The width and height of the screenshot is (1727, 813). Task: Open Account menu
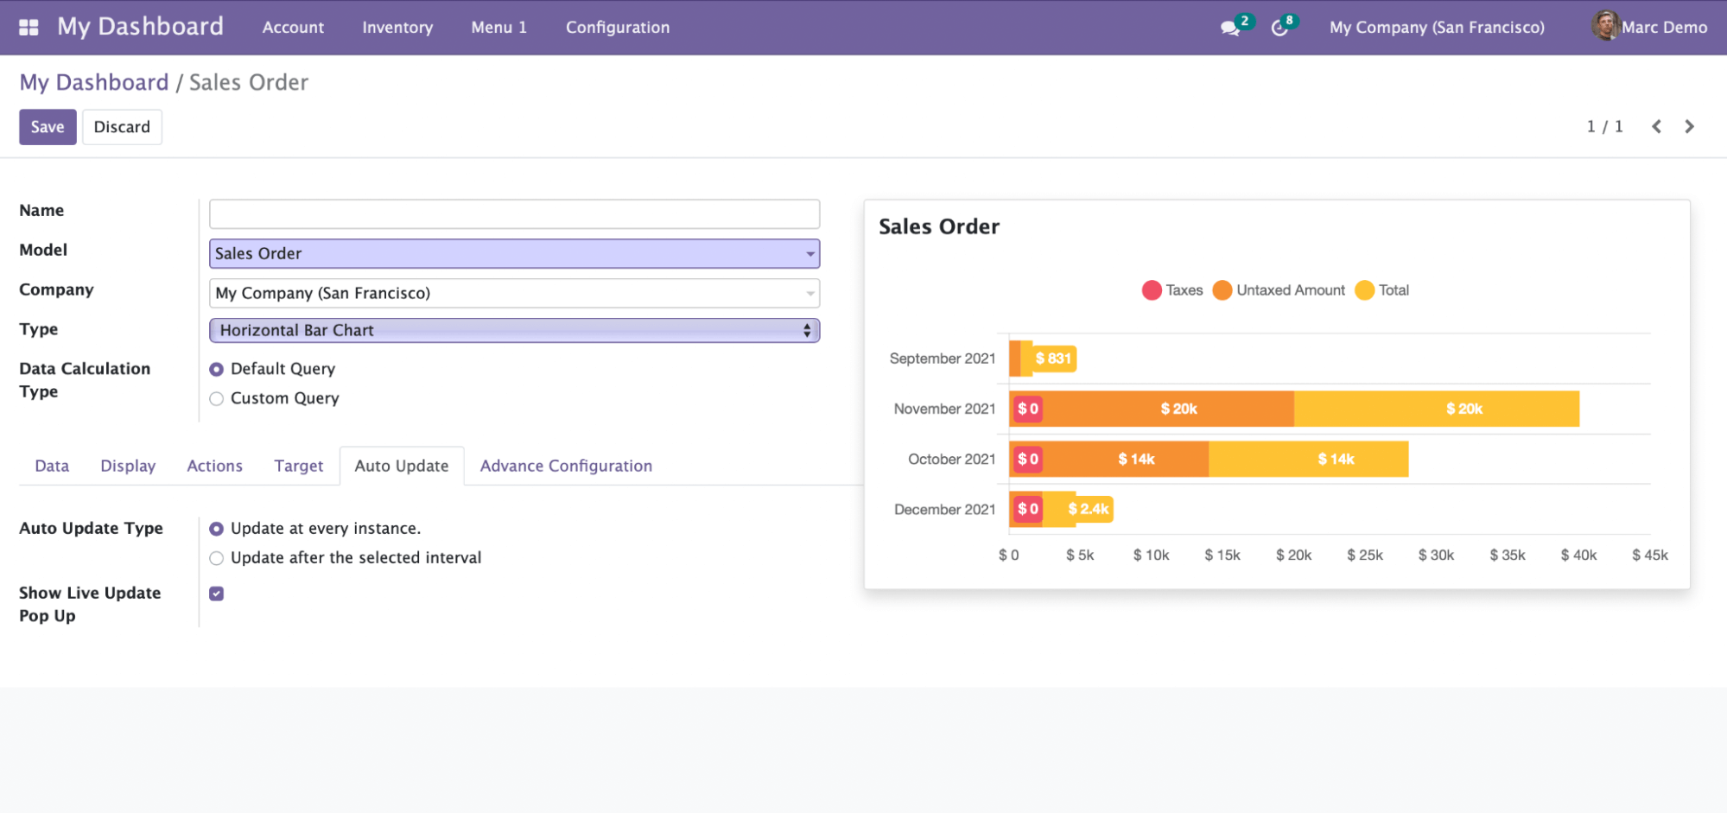tap(293, 28)
